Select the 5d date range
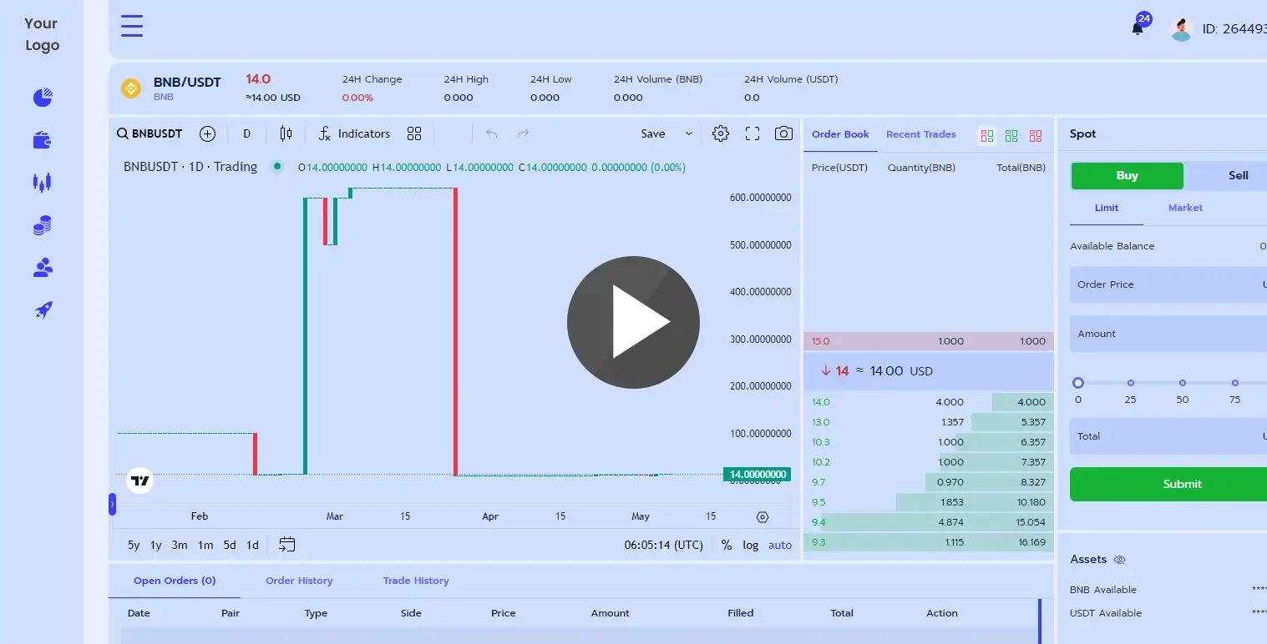 (230, 545)
